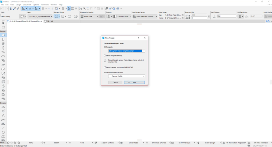Click the padlock Lock icon in the toolbar

(x=63, y=8)
